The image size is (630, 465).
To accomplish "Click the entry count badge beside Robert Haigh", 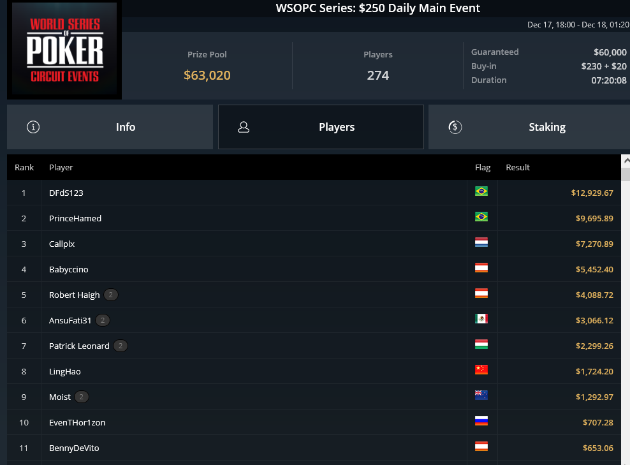I will tap(111, 295).
